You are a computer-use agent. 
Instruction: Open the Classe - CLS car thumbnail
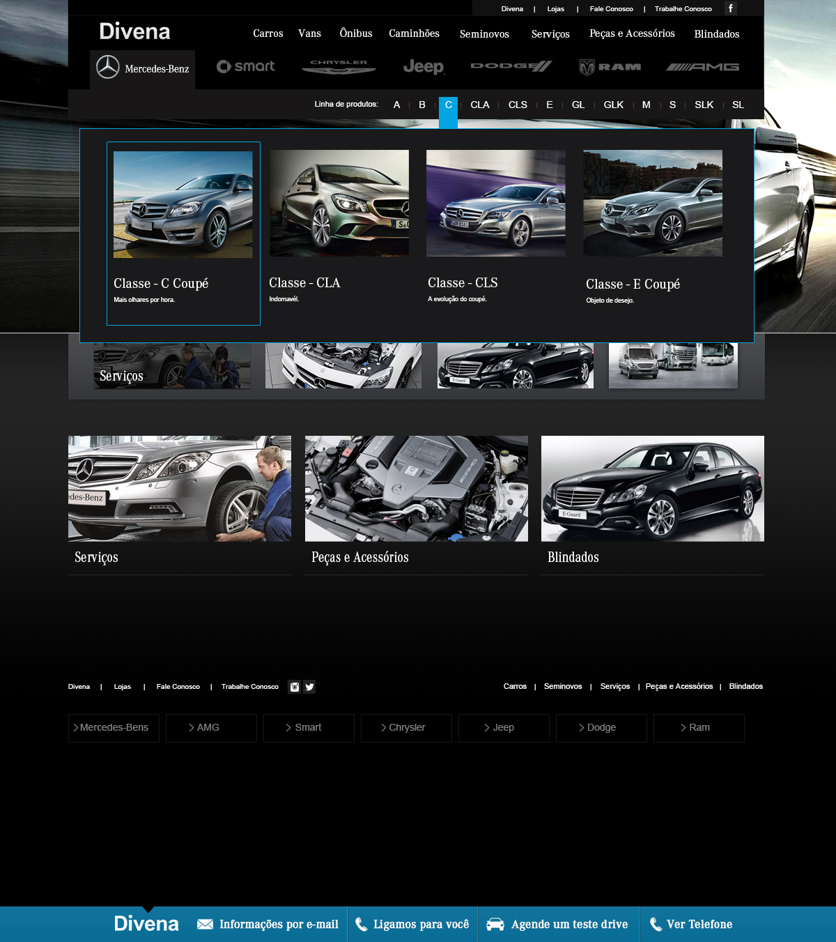pos(496,203)
